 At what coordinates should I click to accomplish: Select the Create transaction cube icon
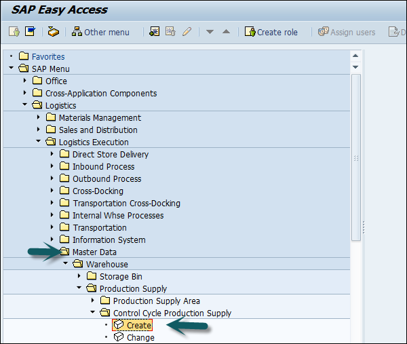(x=119, y=326)
